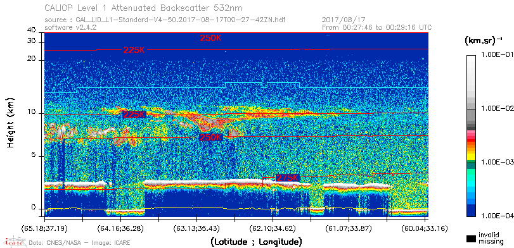Image resolution: width=514 pixels, height=248 pixels.
Task: Click the x-axis label '(63.13;35.43)'
Action: [x=196, y=228]
